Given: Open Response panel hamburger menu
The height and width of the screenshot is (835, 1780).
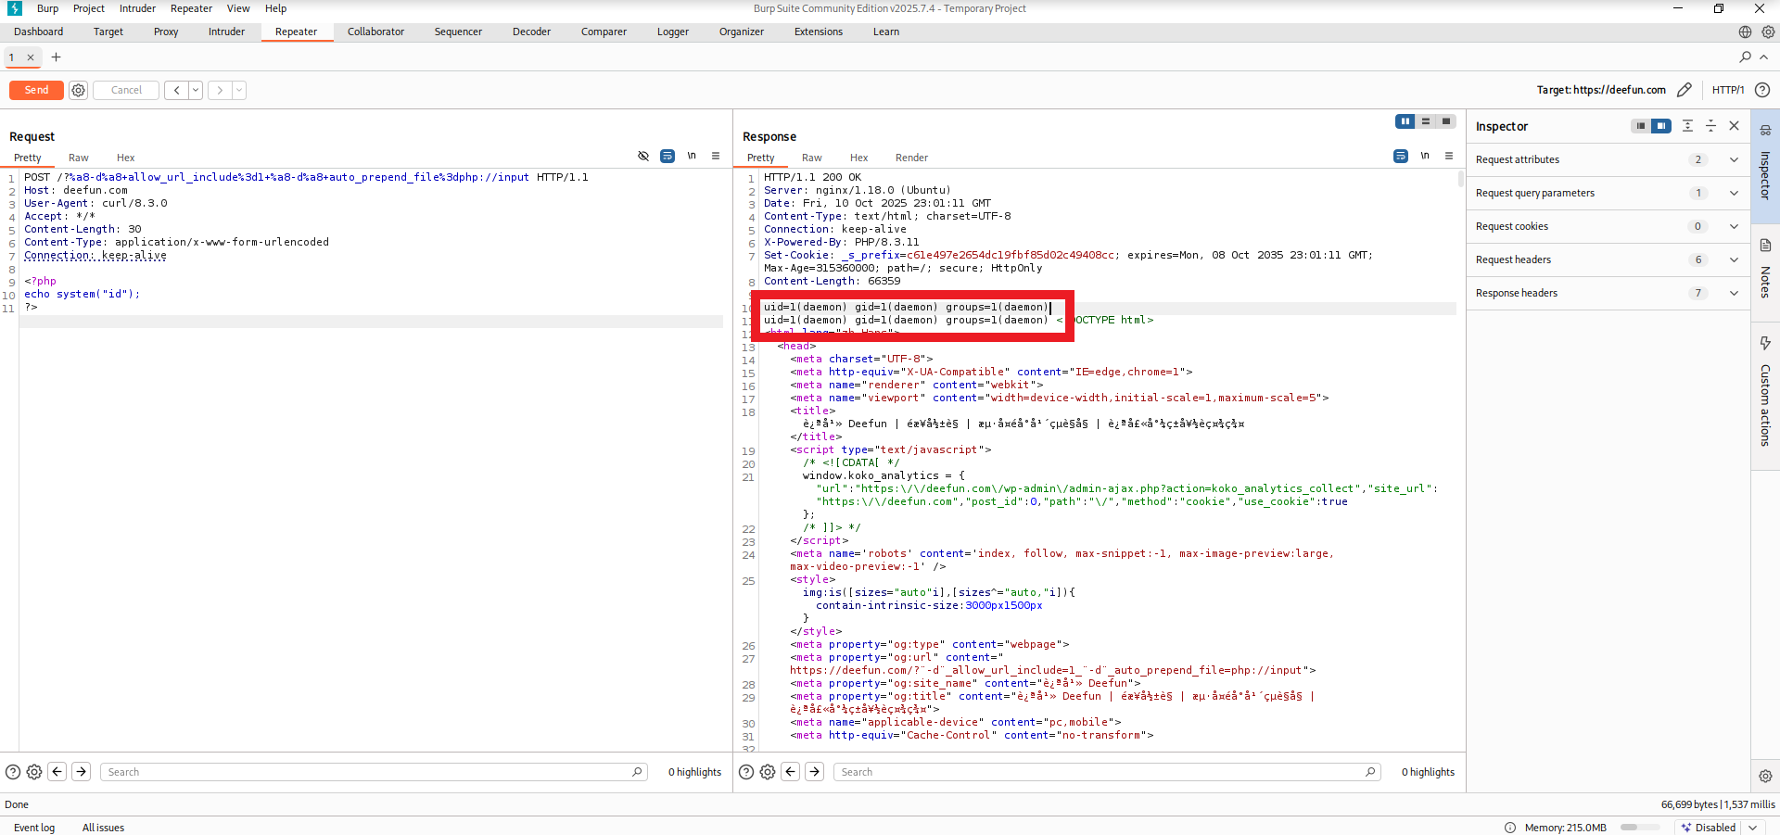Looking at the screenshot, I should pyautogui.click(x=1449, y=156).
